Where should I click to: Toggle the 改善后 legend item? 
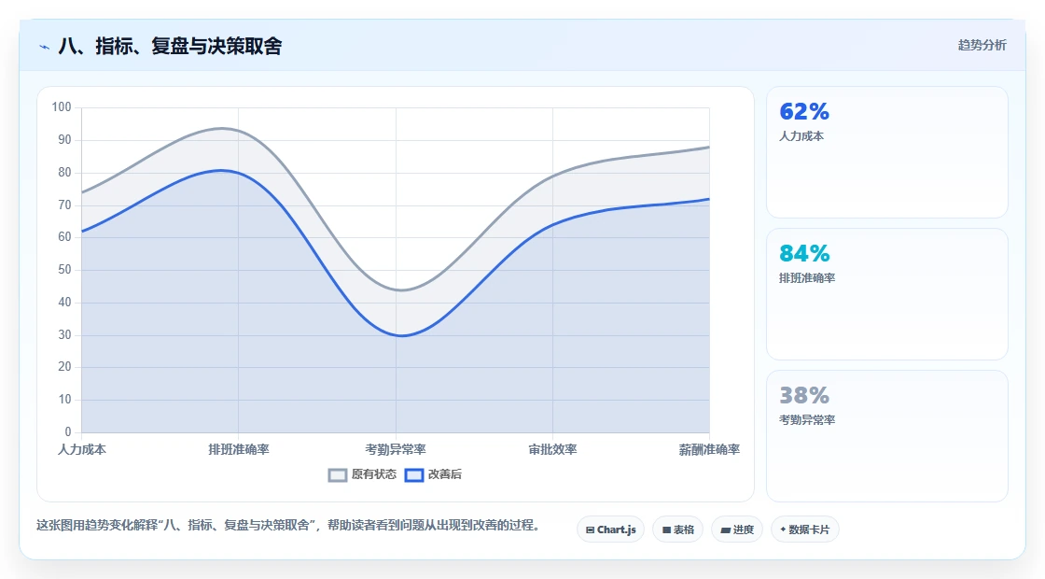tap(433, 474)
